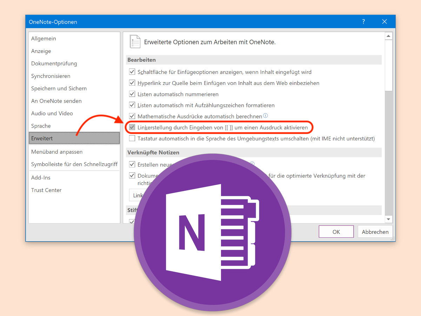The height and width of the screenshot is (316, 421).
Task: Toggle Listen automatisch mit Aufzählungszeichen formatieren
Action: (x=132, y=105)
